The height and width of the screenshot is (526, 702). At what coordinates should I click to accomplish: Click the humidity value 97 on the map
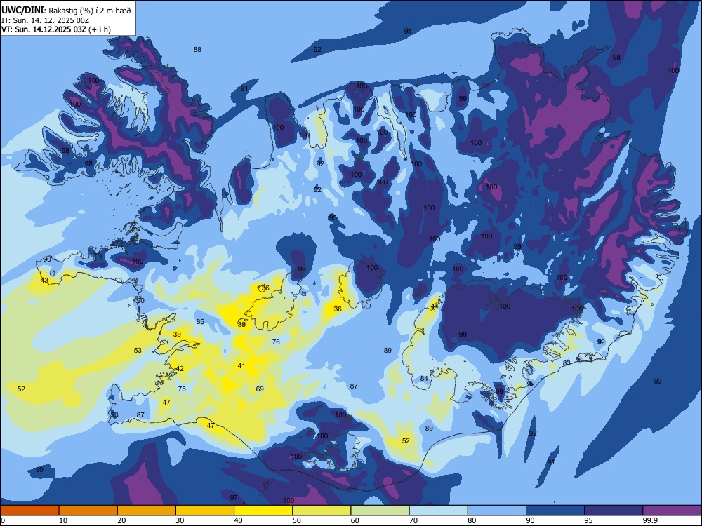coord(234,498)
